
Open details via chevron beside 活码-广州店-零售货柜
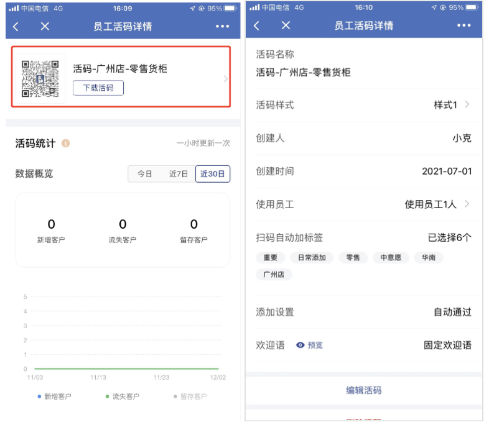(226, 79)
